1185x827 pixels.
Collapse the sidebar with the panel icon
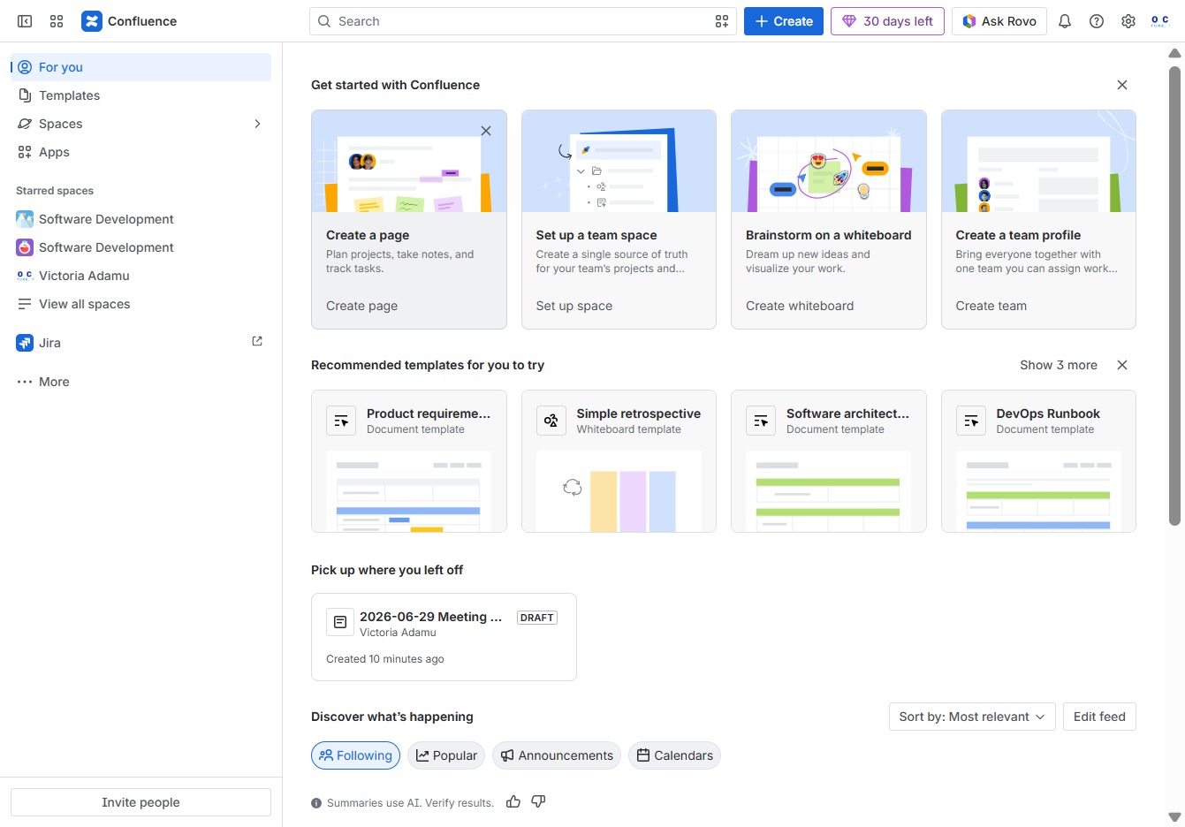click(x=25, y=21)
